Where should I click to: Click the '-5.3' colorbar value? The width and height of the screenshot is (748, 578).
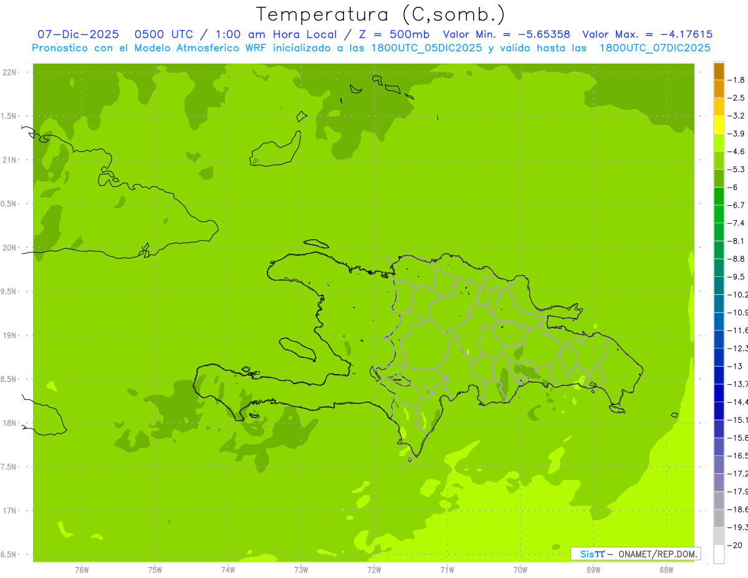pos(737,170)
